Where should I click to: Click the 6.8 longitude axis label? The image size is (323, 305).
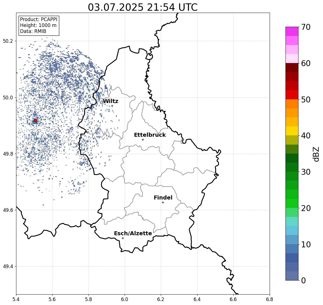pos(270,299)
